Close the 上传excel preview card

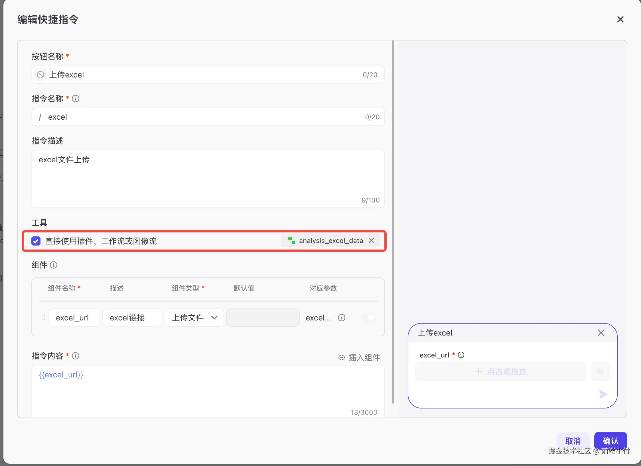pyautogui.click(x=601, y=333)
